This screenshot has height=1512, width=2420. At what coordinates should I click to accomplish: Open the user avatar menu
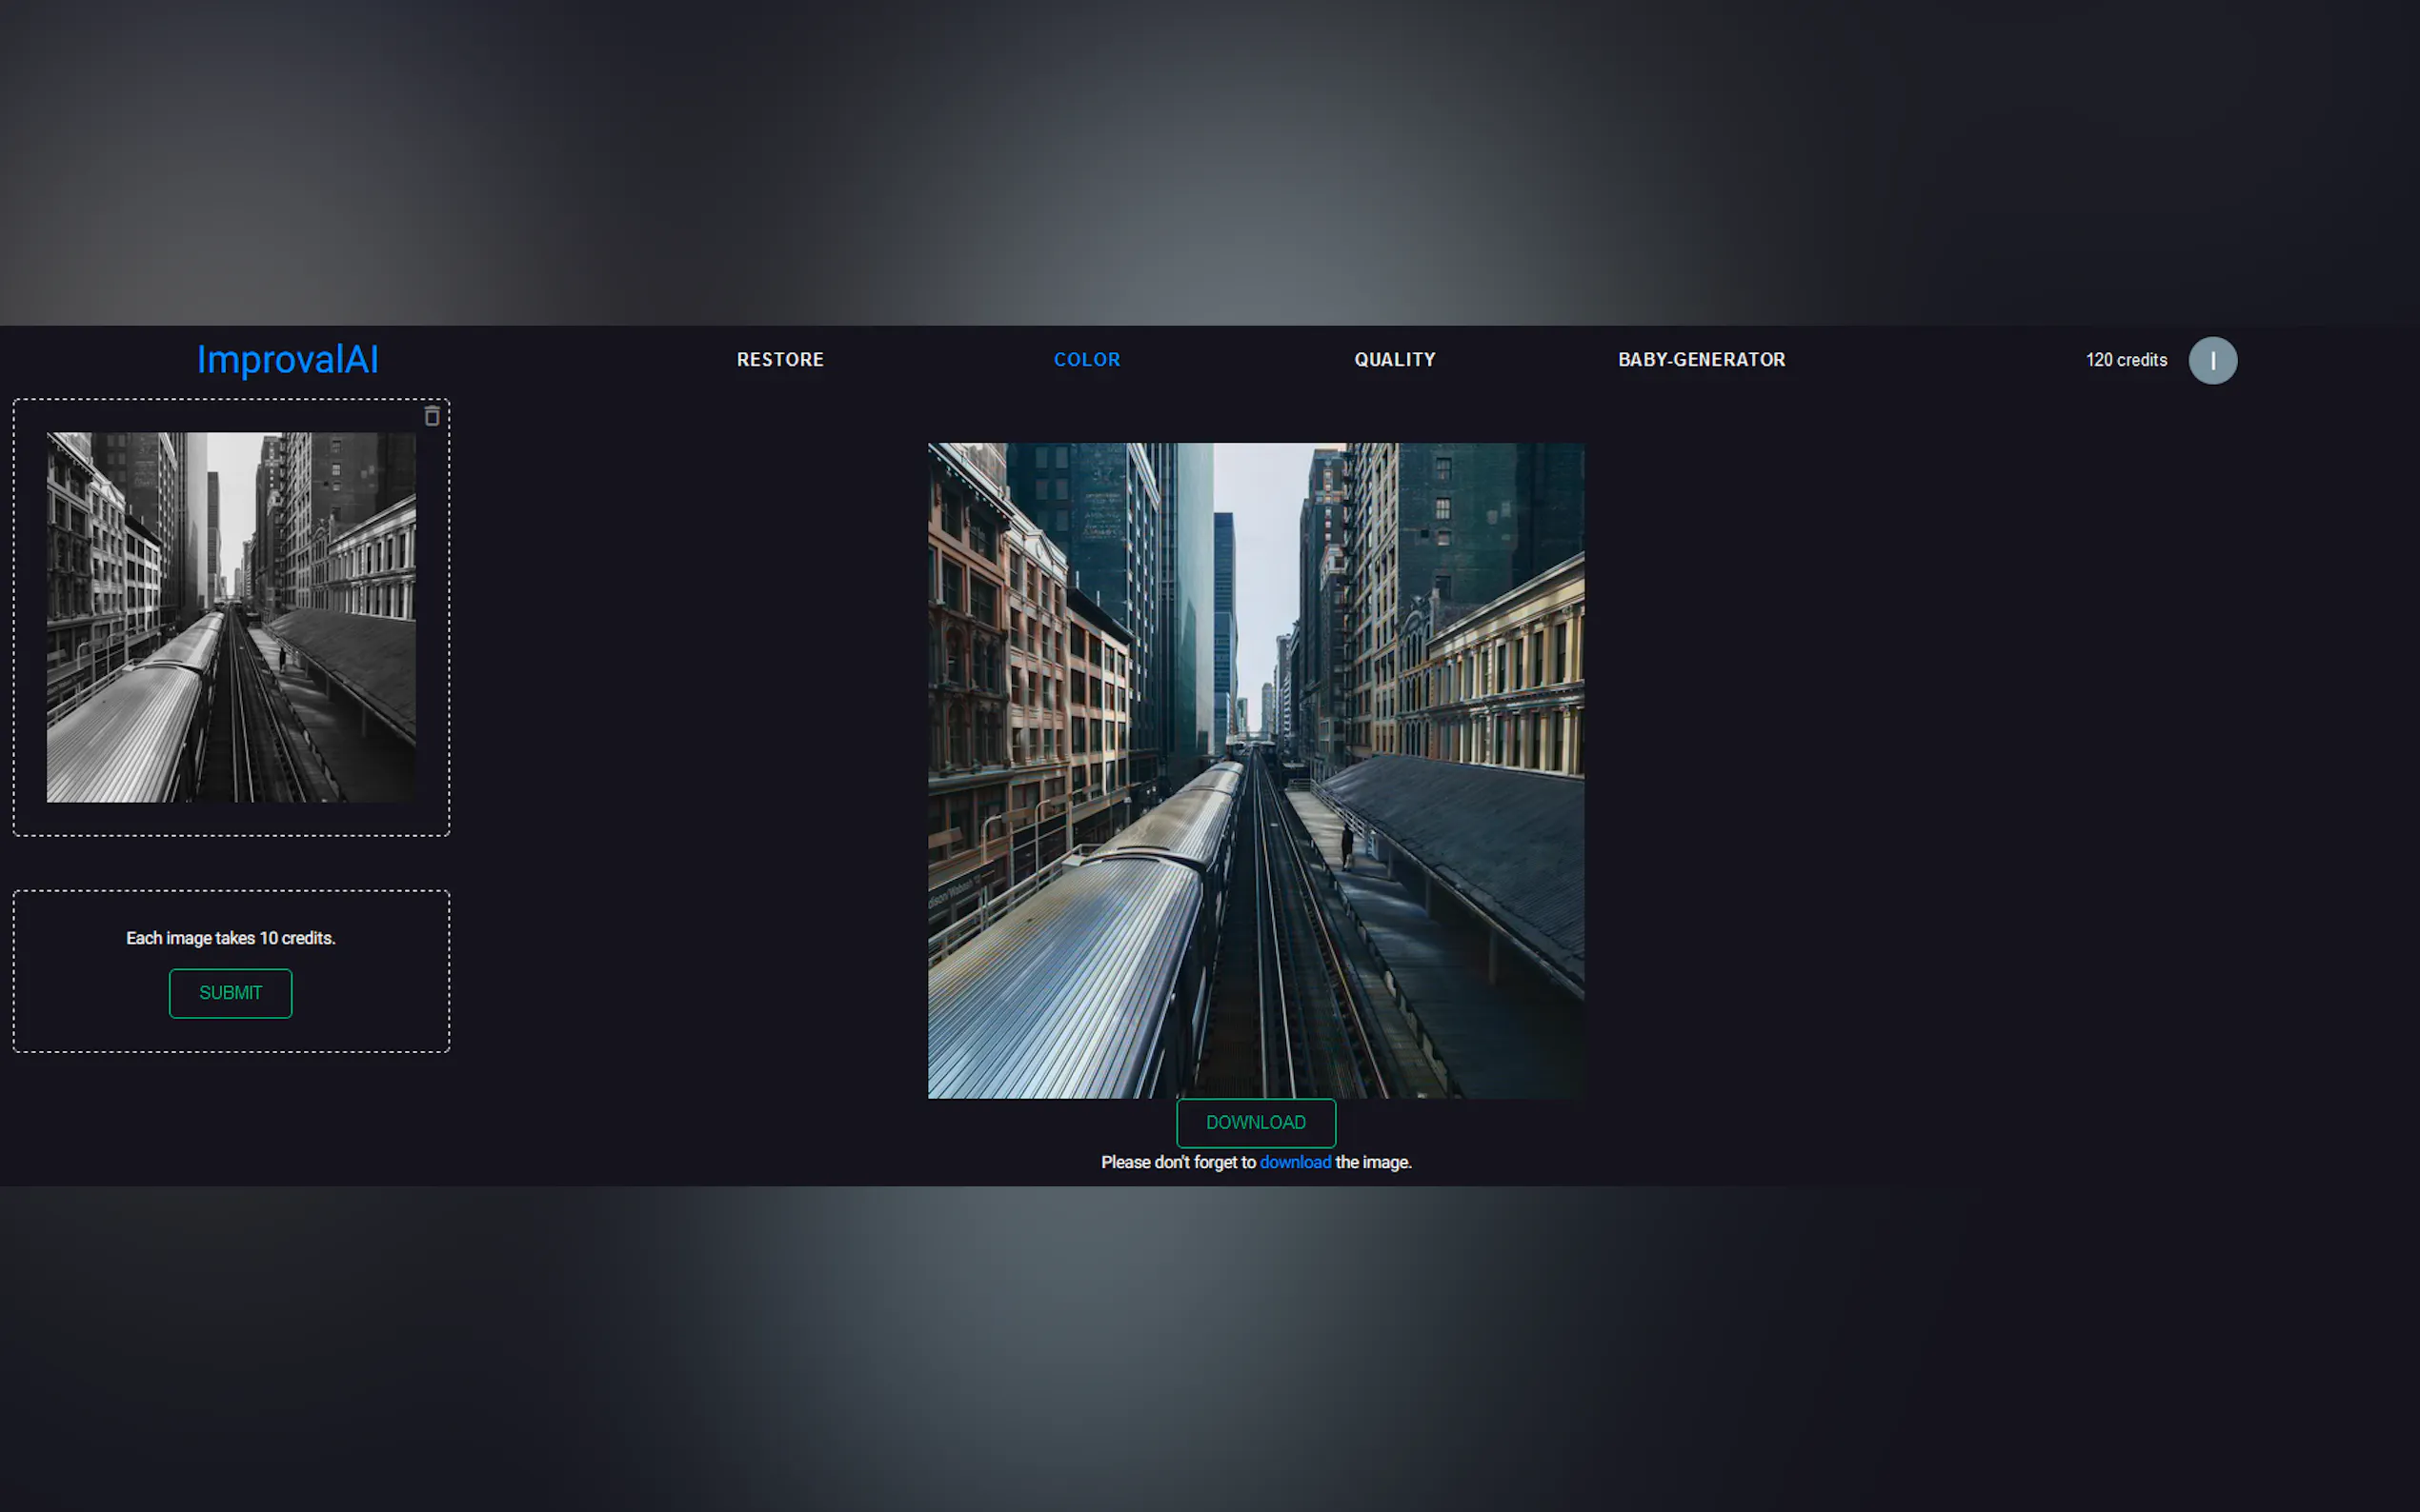pyautogui.click(x=2212, y=360)
